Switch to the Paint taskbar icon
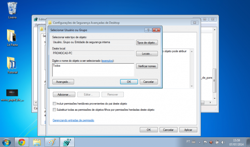Viewport: 250px width, 147px height. tap(52, 142)
